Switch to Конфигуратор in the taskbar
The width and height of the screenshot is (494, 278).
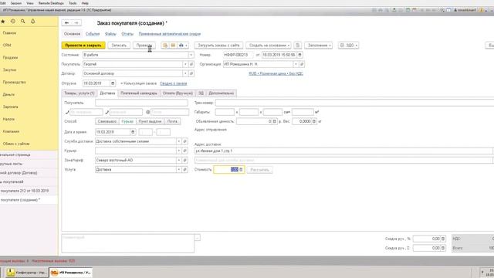click(27, 273)
